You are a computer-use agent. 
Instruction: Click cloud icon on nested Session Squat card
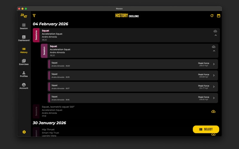point(214,47)
